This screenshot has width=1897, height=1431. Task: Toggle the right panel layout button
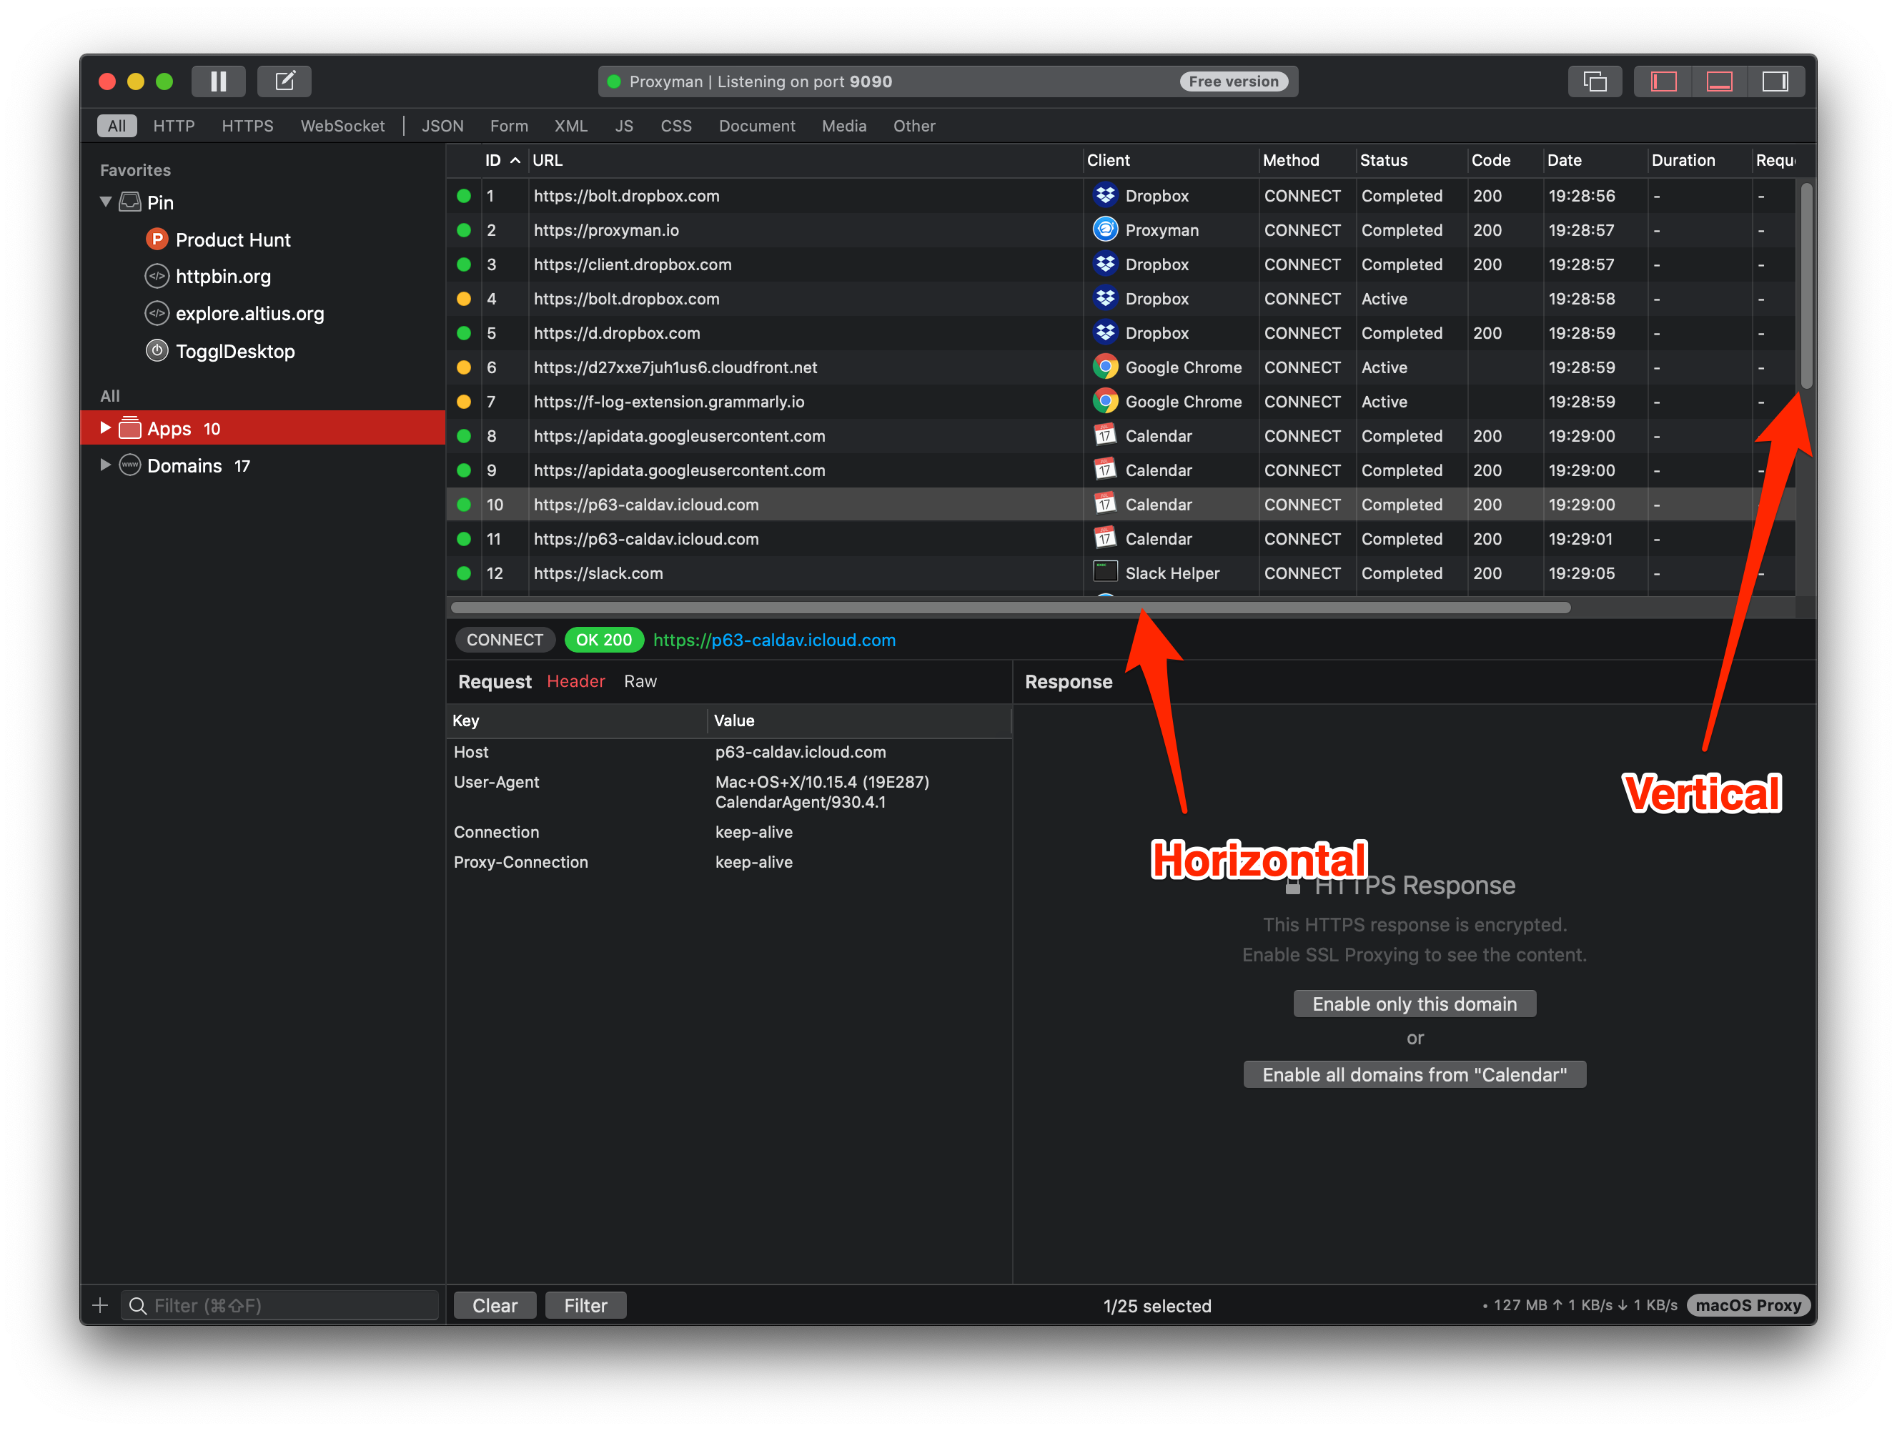pos(1774,81)
